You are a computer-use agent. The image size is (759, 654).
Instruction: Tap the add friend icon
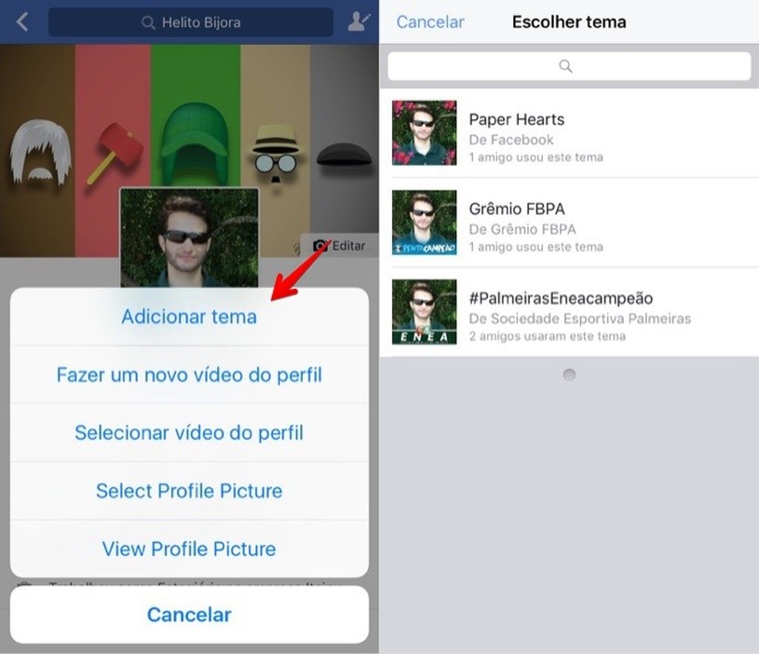[356, 22]
